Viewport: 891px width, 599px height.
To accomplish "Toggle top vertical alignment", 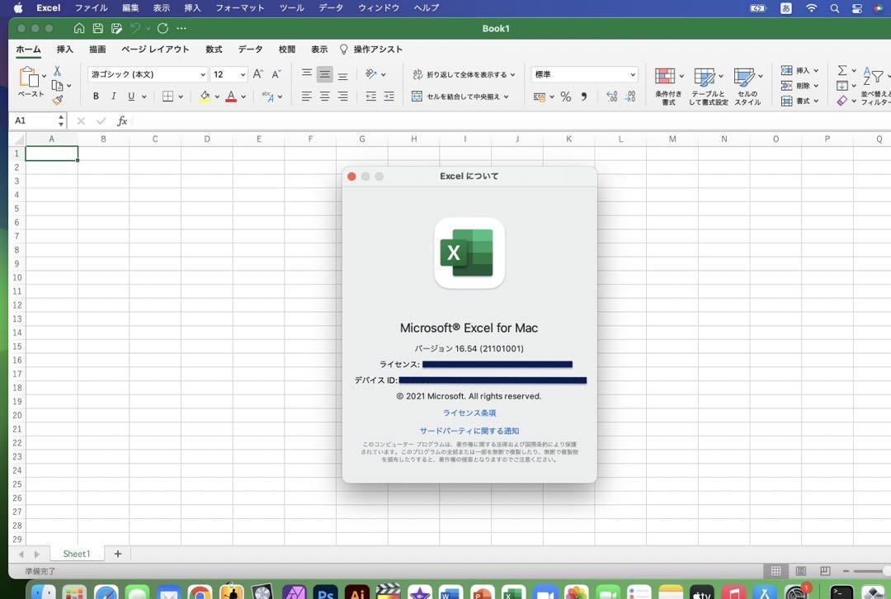I will coord(306,73).
